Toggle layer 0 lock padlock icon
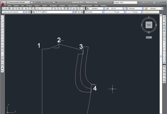 (x=43, y=12)
